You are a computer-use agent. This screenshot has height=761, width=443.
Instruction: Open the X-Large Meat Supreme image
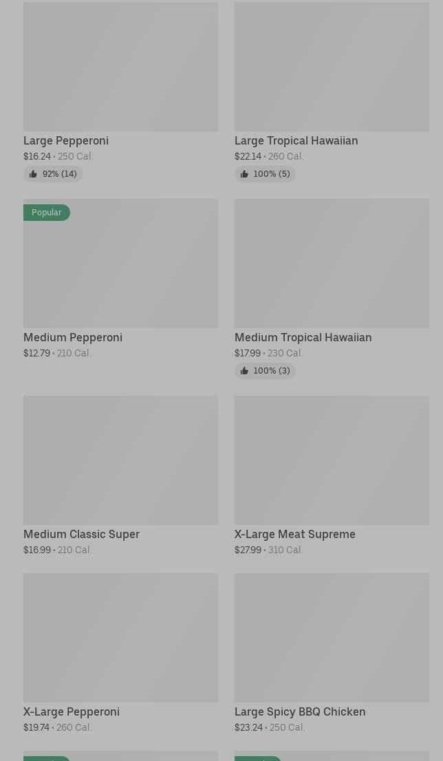point(332,460)
